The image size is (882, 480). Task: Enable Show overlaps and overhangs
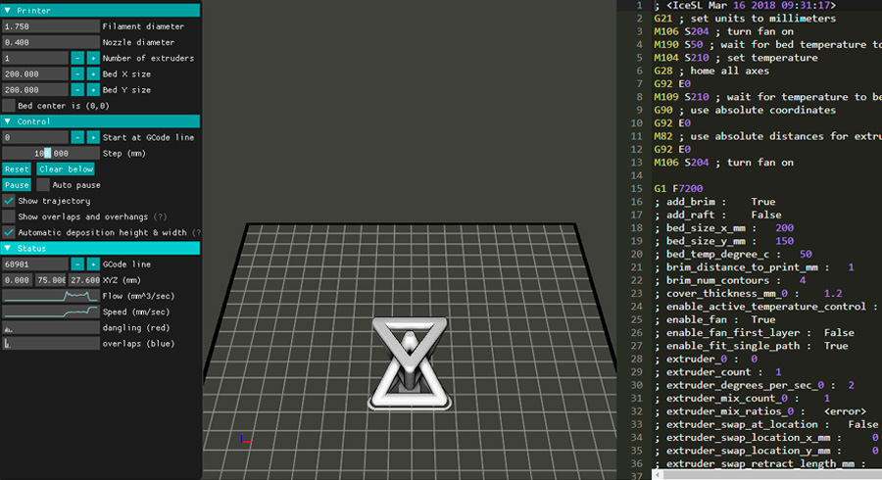pyautogui.click(x=9, y=216)
